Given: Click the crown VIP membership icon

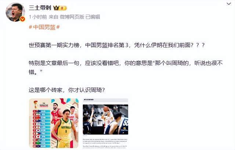Looking at the screenshot, I should click(56, 8).
